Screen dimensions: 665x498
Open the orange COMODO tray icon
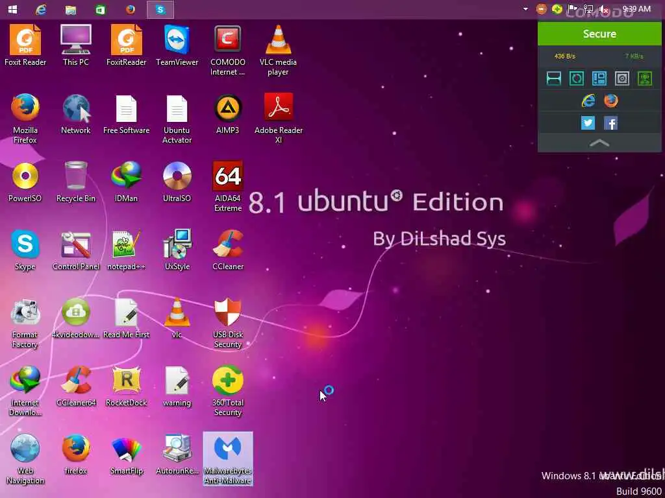tap(541, 9)
